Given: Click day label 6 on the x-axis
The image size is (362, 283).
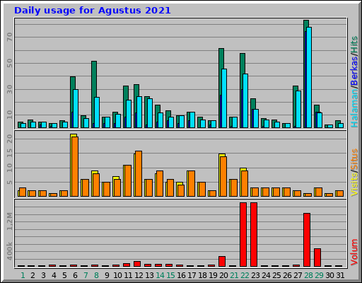Looking at the screenshot, I should (75, 275).
